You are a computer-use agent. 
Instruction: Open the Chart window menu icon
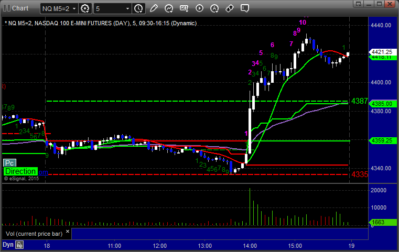tap(6, 8)
